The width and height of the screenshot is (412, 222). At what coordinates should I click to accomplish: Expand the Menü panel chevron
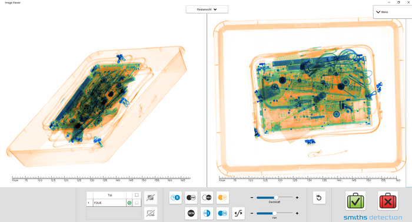378,12
